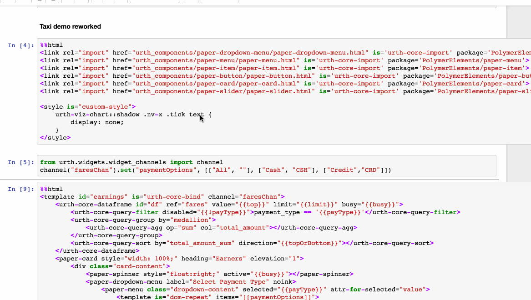Select the 'Taxi demo reworked' markdown heading
Viewport: 531px width, 300px height.
pos(70,26)
